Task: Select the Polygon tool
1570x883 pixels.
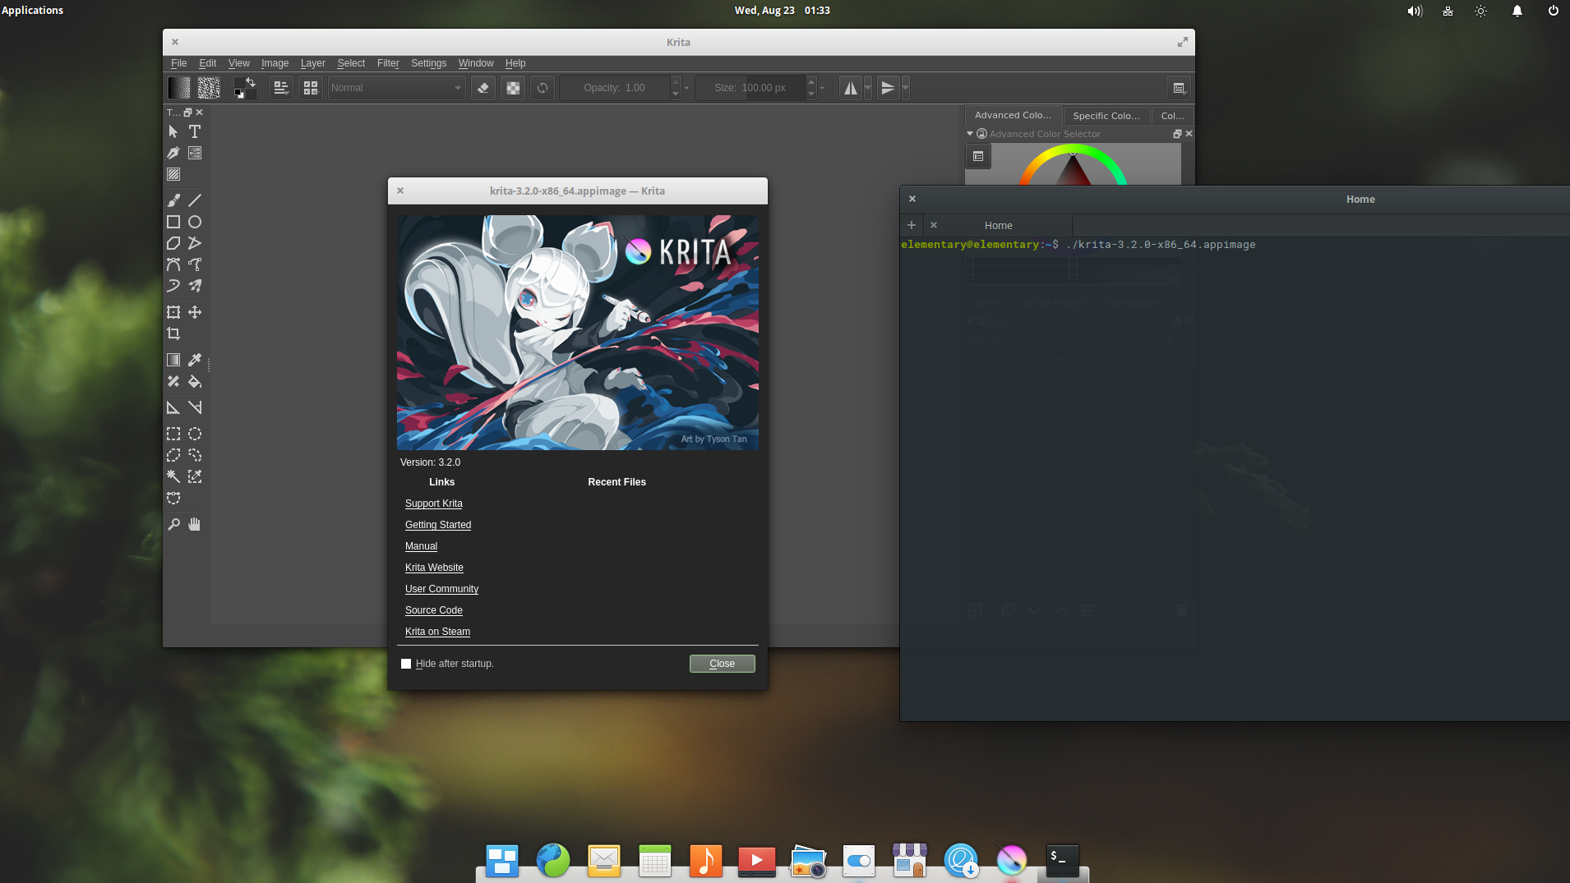Action: (173, 243)
